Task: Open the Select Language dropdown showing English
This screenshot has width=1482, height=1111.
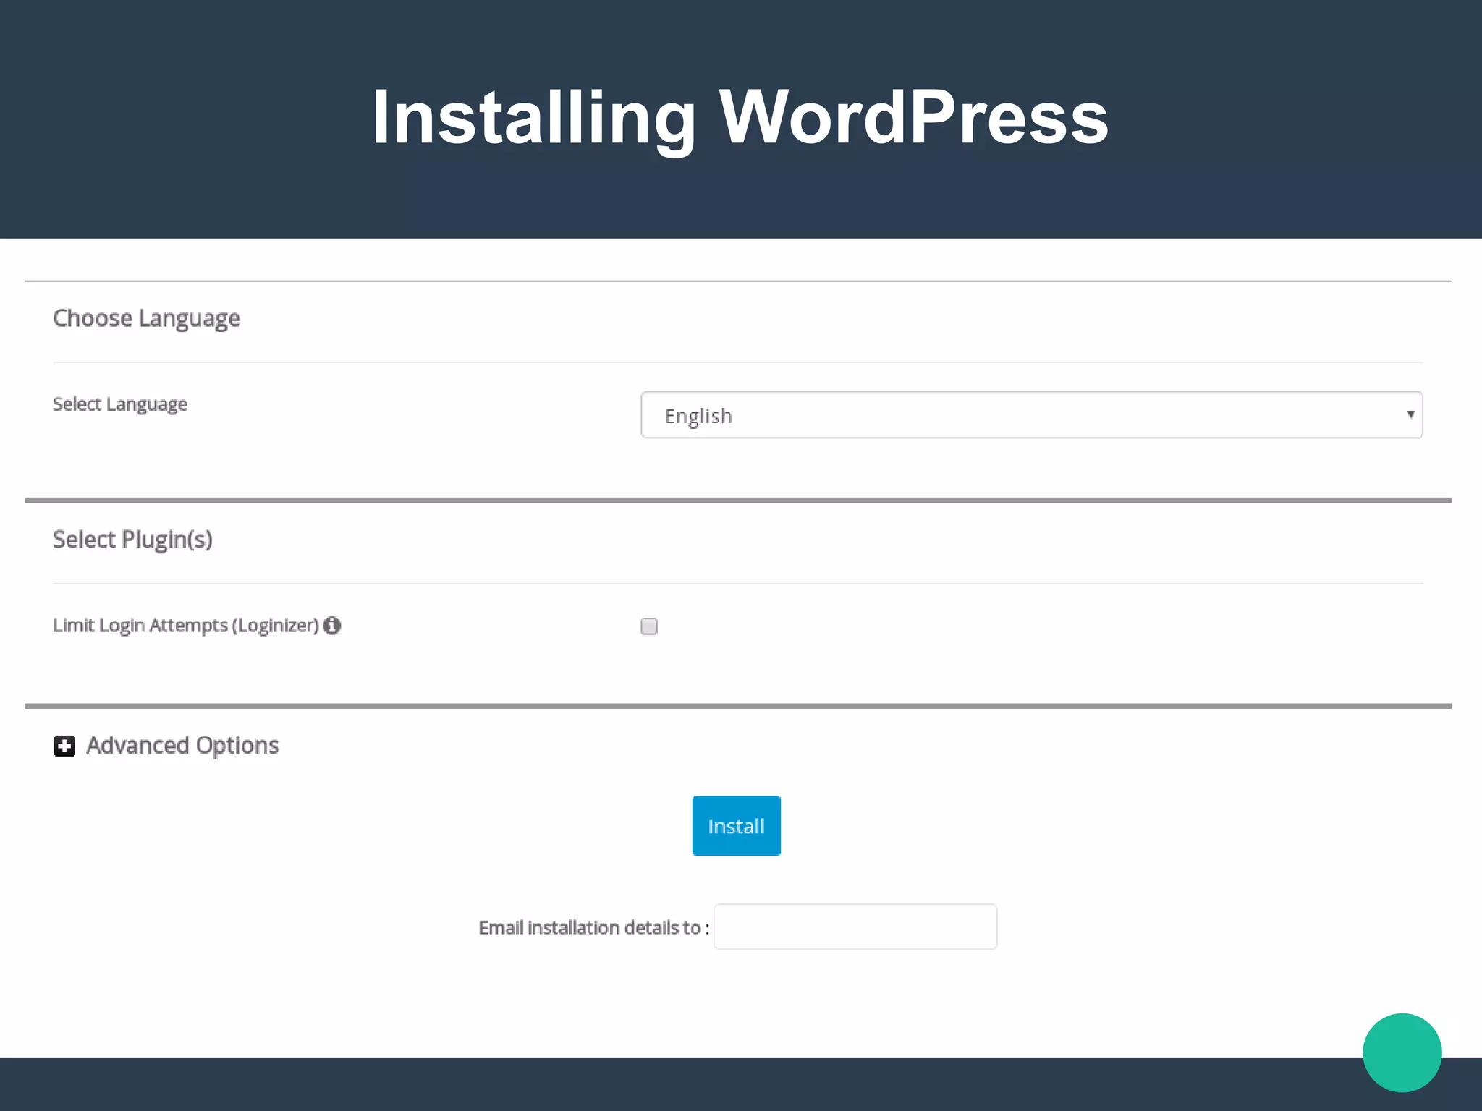Action: pos(1031,415)
